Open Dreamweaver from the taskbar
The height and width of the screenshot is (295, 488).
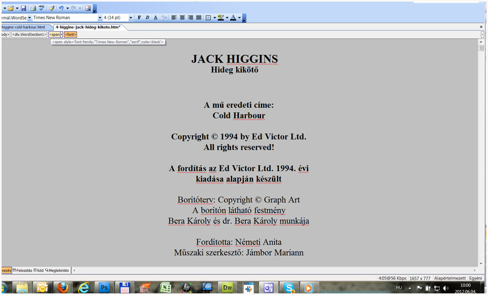[x=227, y=288]
